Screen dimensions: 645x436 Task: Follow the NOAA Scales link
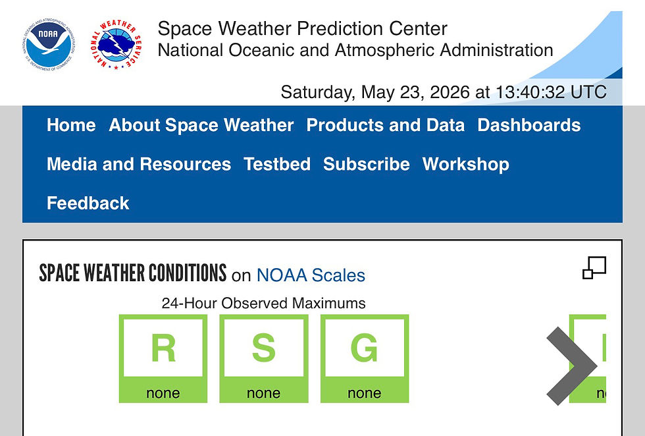(311, 275)
